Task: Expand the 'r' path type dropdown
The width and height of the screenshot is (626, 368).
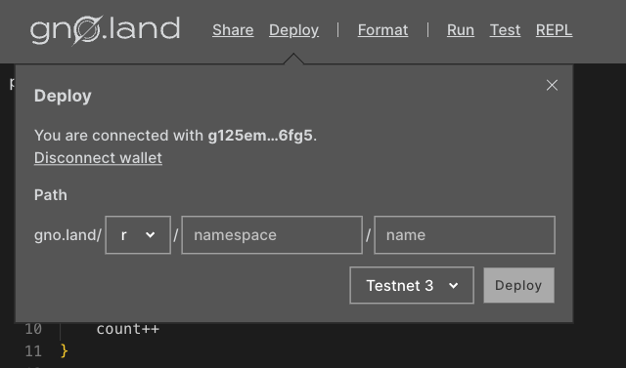Action: point(138,235)
